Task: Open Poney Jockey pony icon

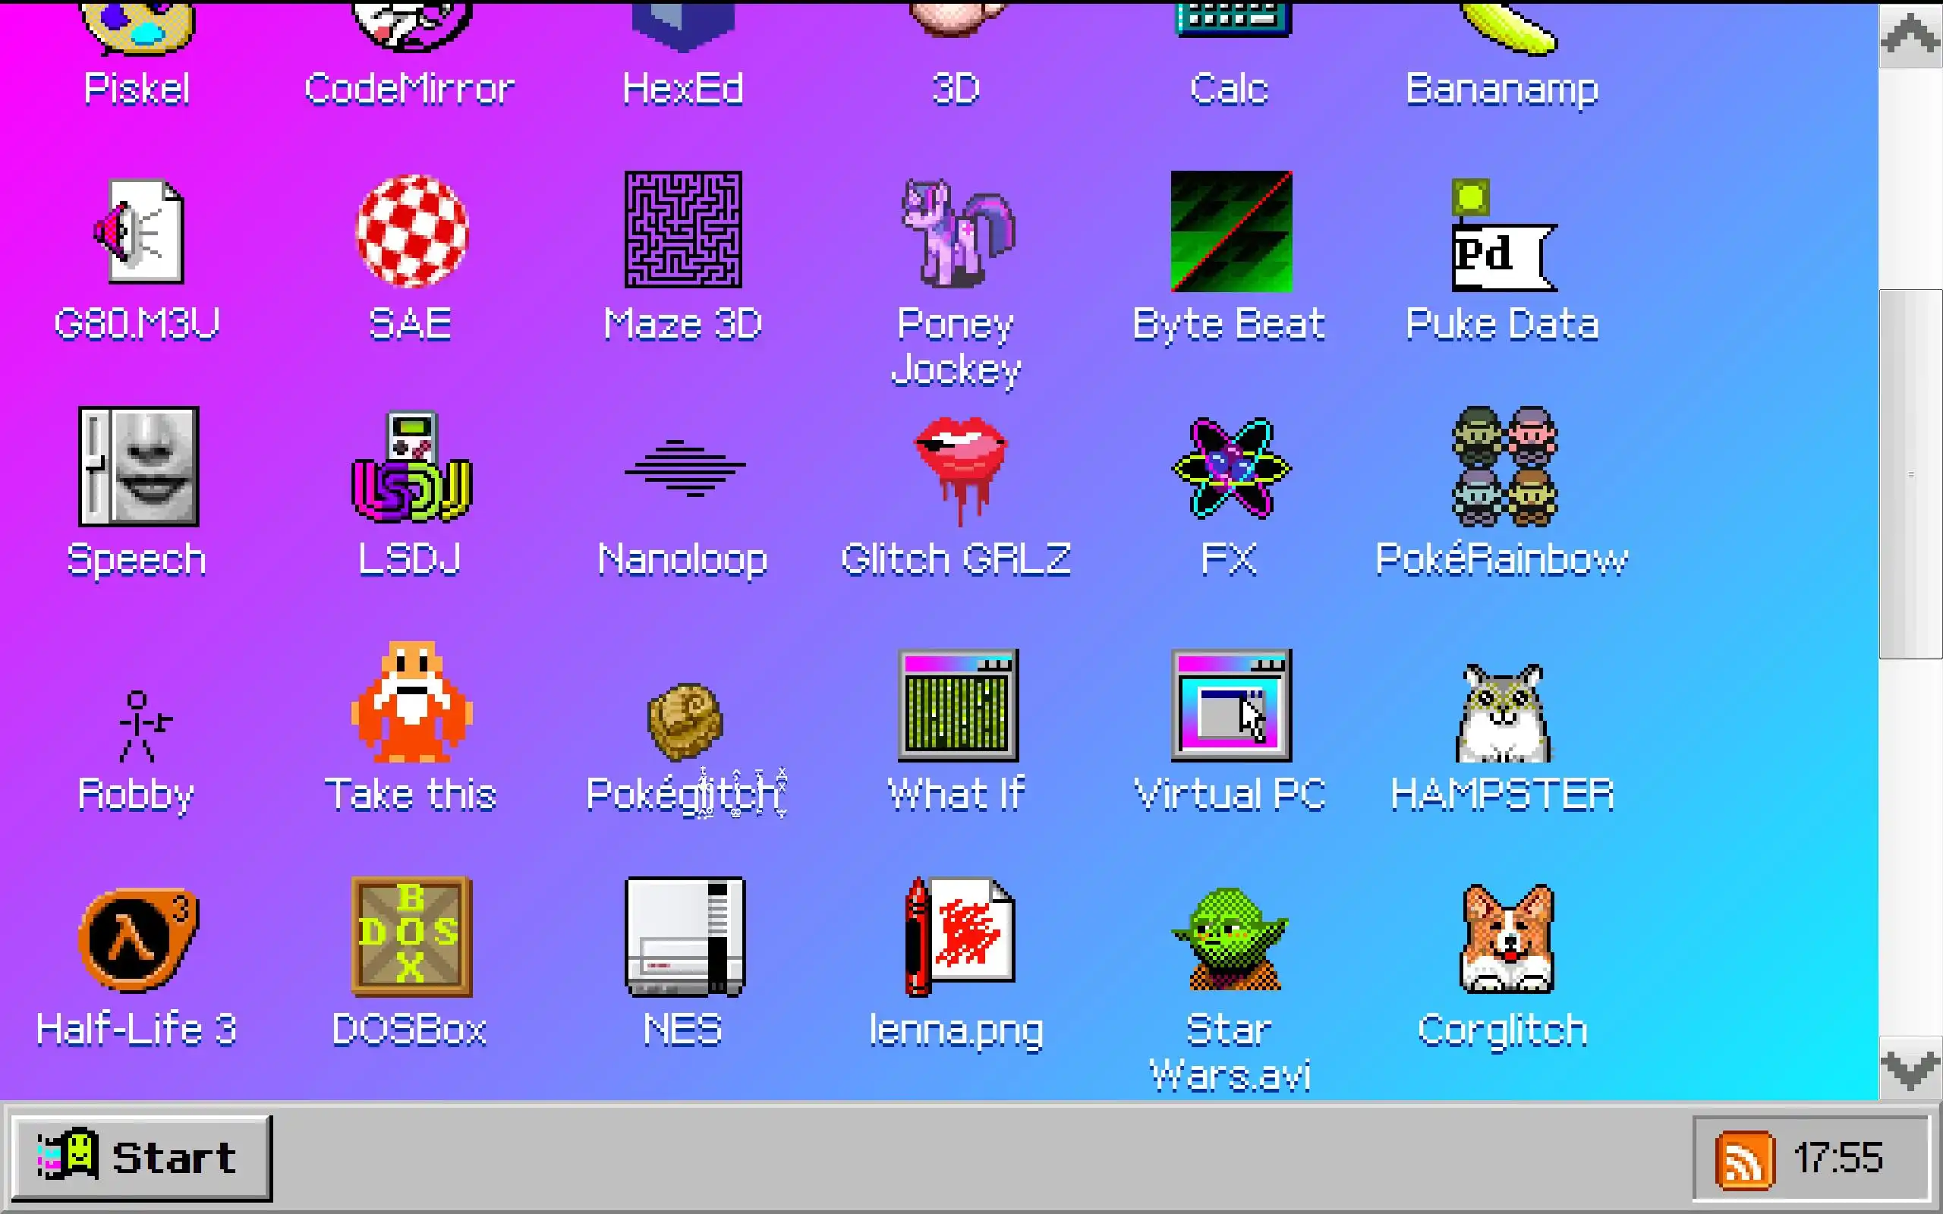Action: 956,233
